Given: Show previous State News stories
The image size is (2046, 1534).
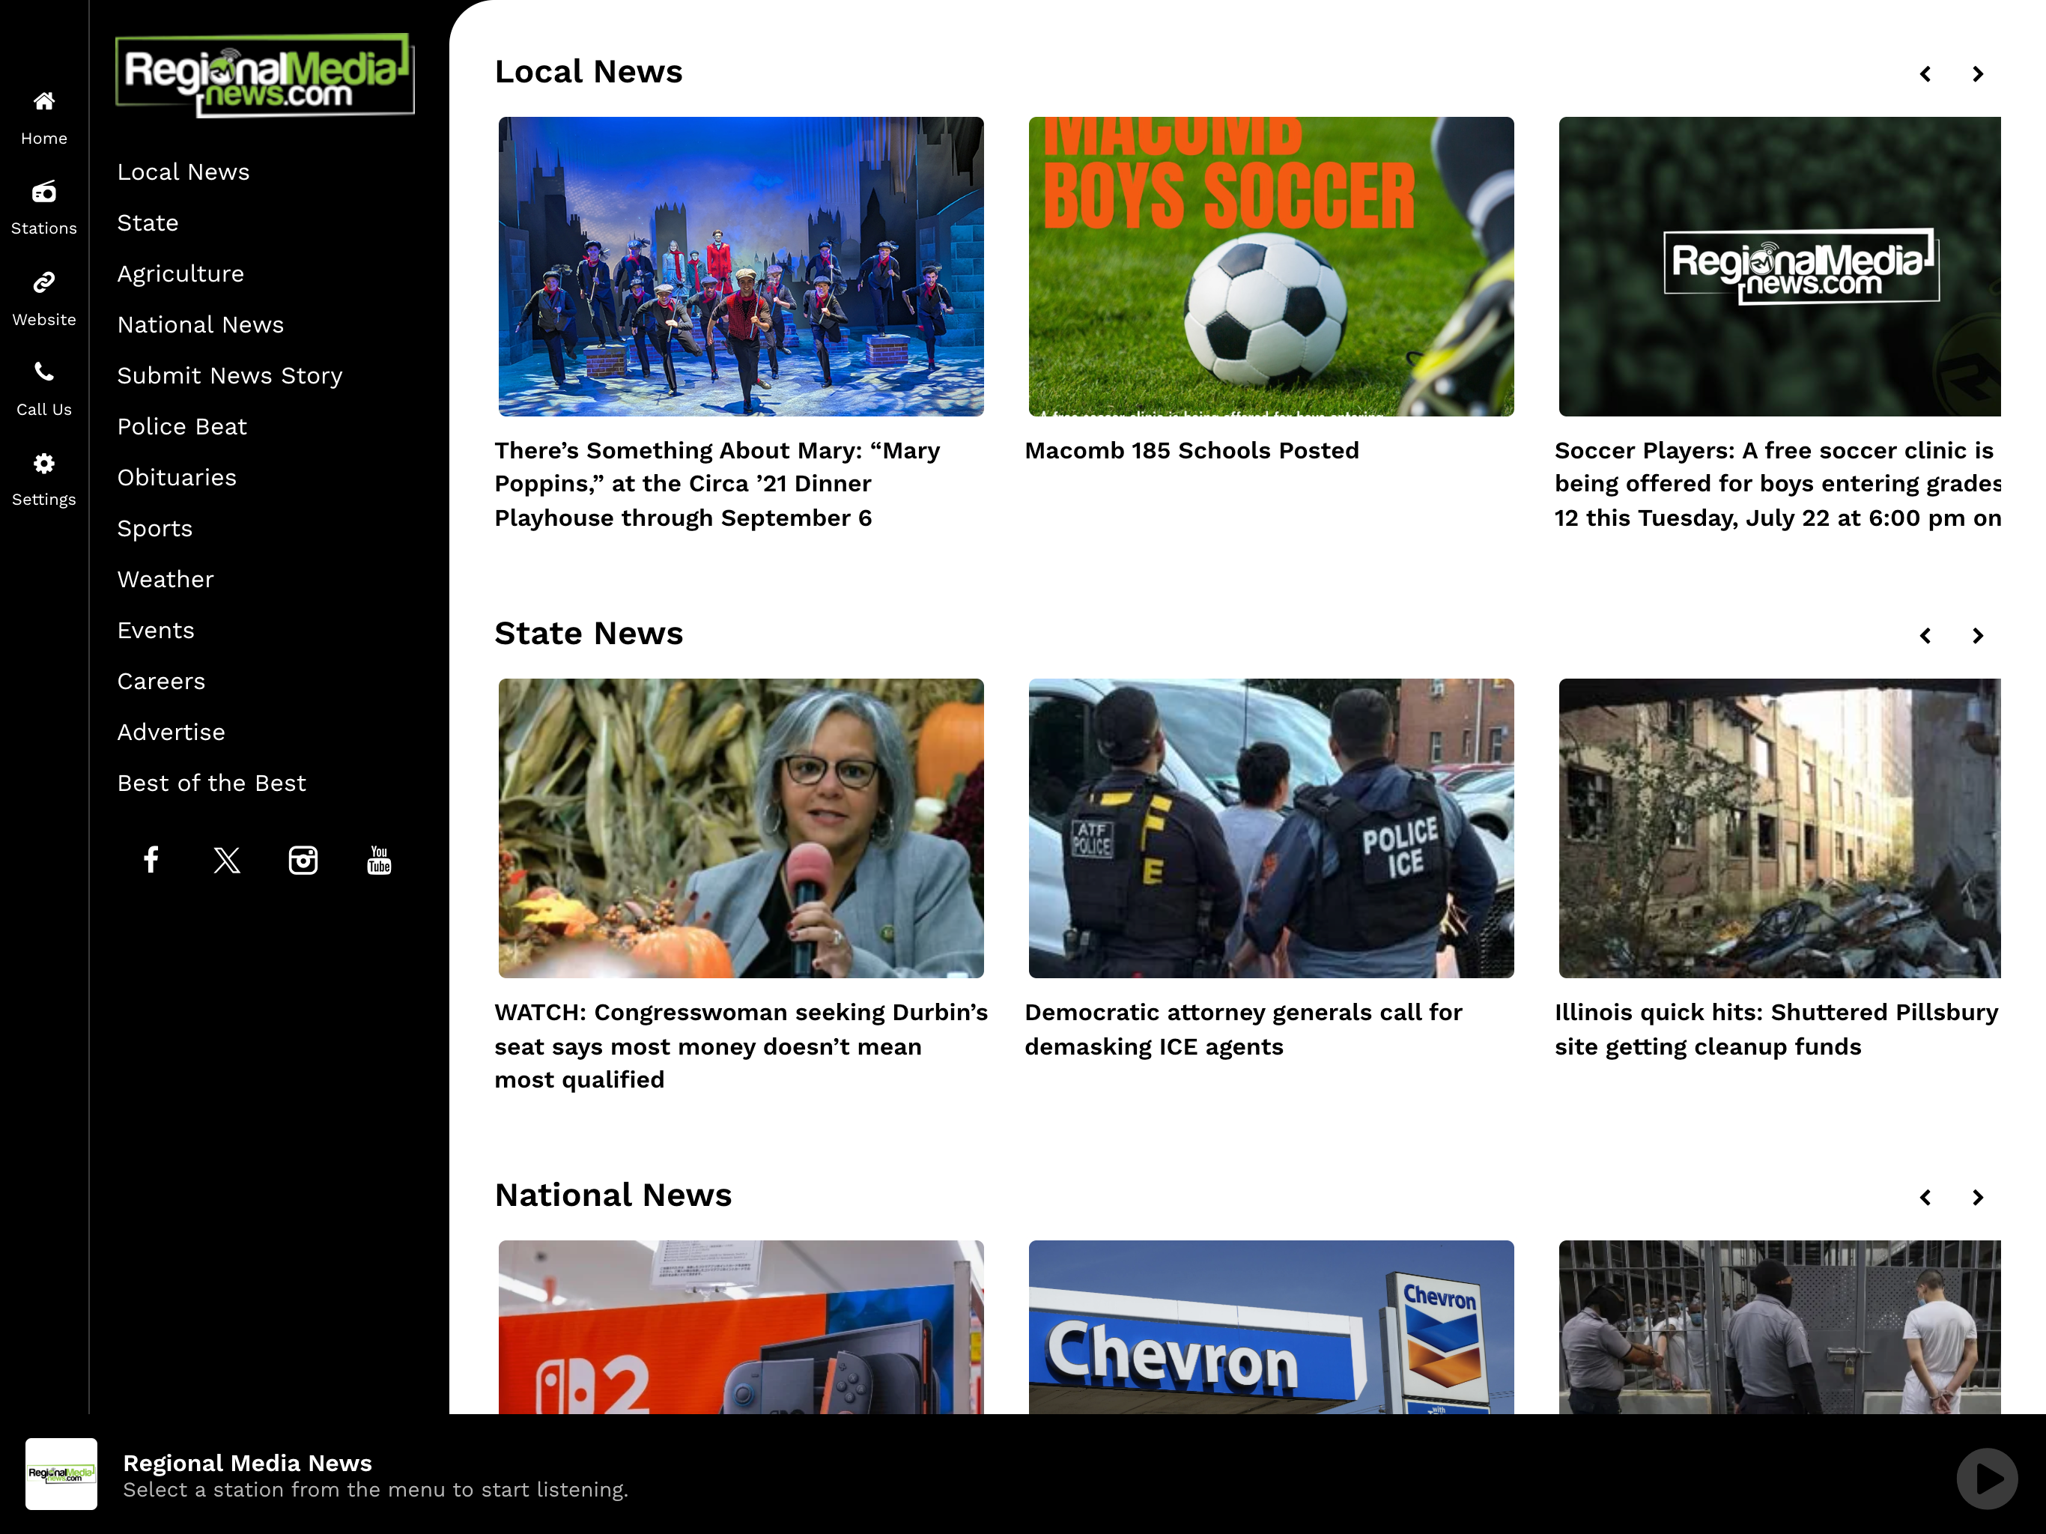Looking at the screenshot, I should 1925,634.
